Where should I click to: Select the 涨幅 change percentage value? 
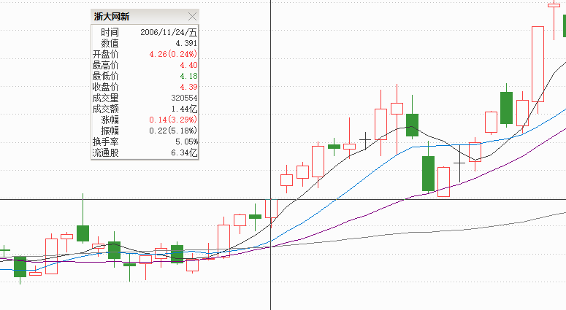click(x=173, y=120)
